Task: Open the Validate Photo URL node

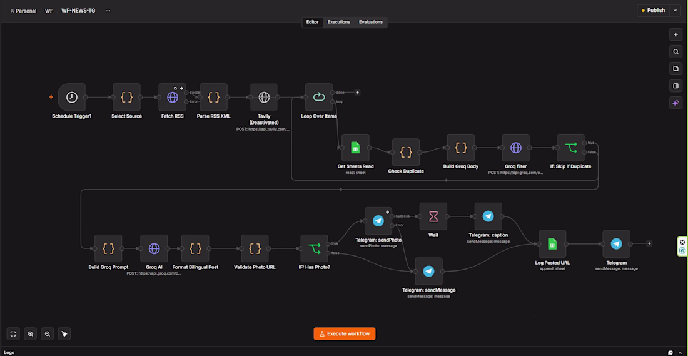Action: point(255,248)
